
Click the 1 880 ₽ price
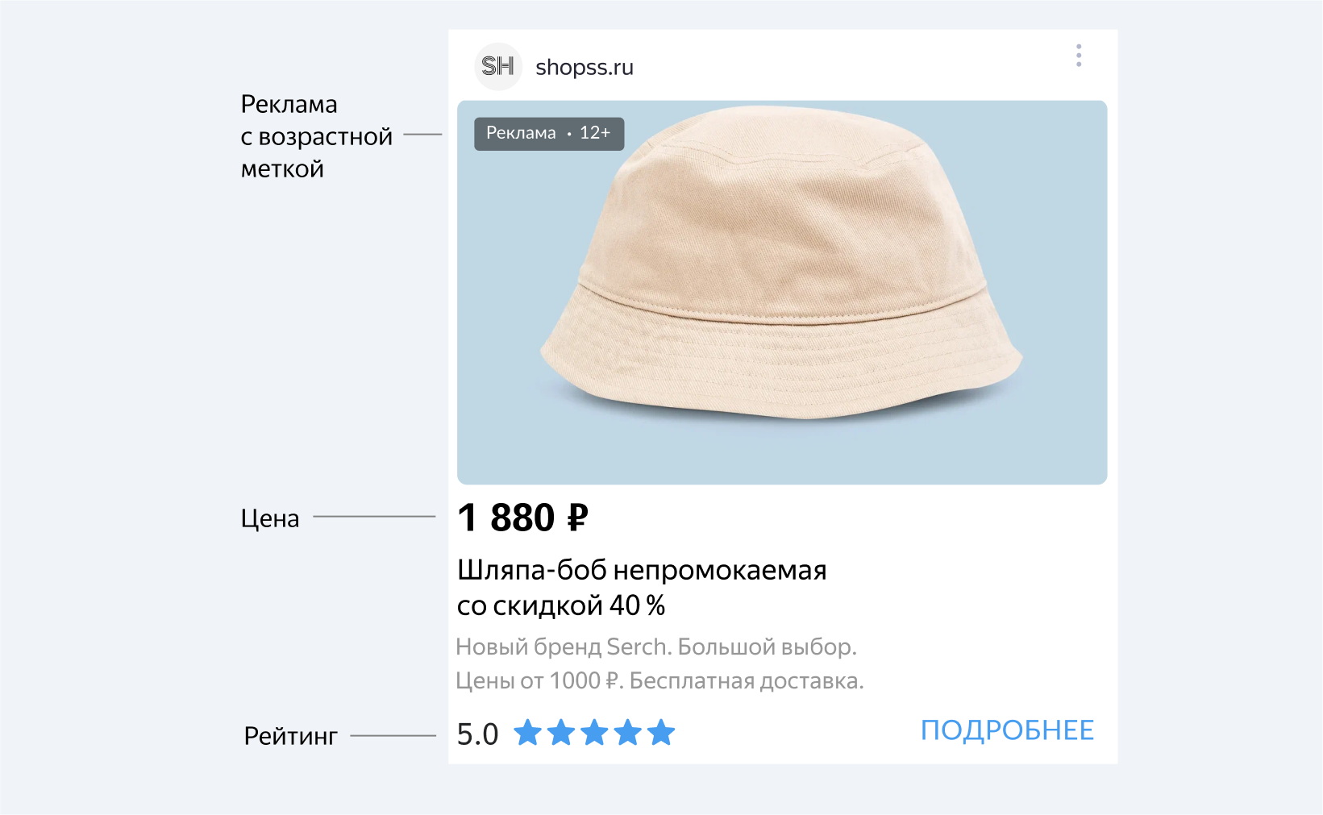point(522,518)
